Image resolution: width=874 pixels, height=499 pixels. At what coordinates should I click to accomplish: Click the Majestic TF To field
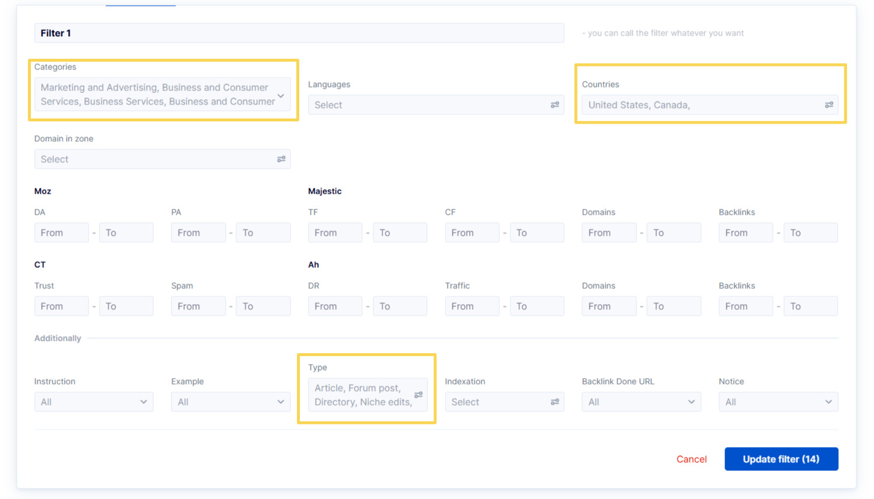pyautogui.click(x=400, y=232)
